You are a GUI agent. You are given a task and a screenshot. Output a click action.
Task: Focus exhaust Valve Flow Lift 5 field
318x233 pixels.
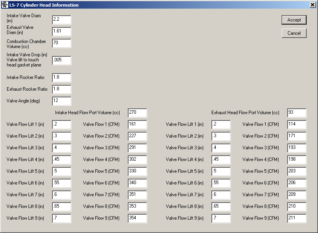[221, 172]
